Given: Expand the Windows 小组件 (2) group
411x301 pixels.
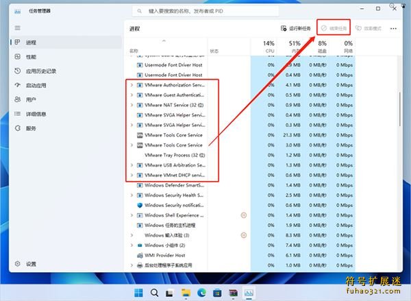Looking at the screenshot, I should tap(132, 245).
